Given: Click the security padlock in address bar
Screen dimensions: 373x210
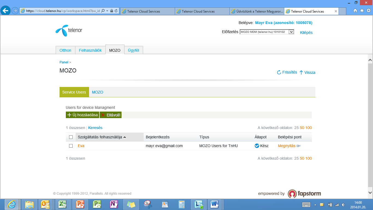Looking at the screenshot, I should [x=112, y=11].
